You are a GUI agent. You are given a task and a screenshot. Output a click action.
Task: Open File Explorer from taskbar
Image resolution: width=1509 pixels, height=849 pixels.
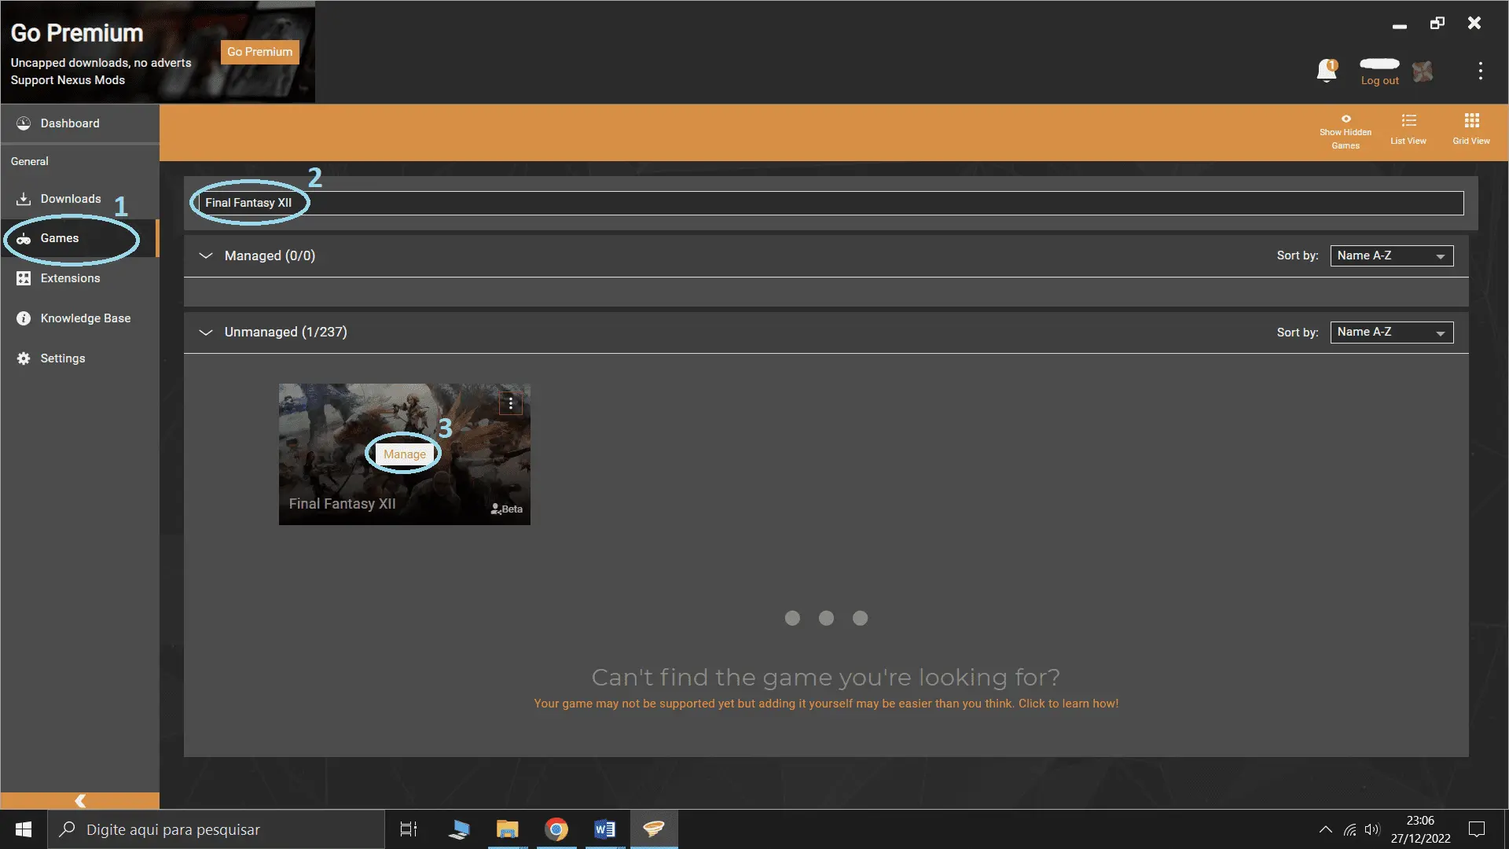pos(508,829)
